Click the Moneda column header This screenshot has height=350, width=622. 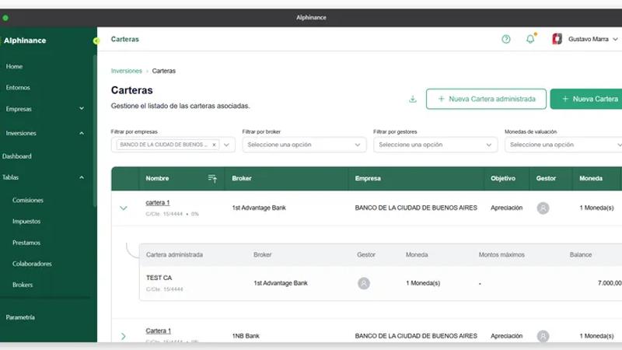coord(591,179)
